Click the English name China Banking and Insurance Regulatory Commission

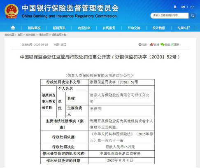click(69, 16)
